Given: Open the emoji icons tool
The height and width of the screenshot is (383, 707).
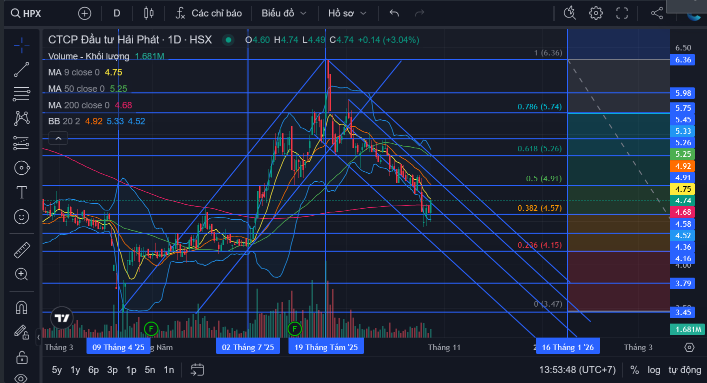Looking at the screenshot, I should coord(21,216).
